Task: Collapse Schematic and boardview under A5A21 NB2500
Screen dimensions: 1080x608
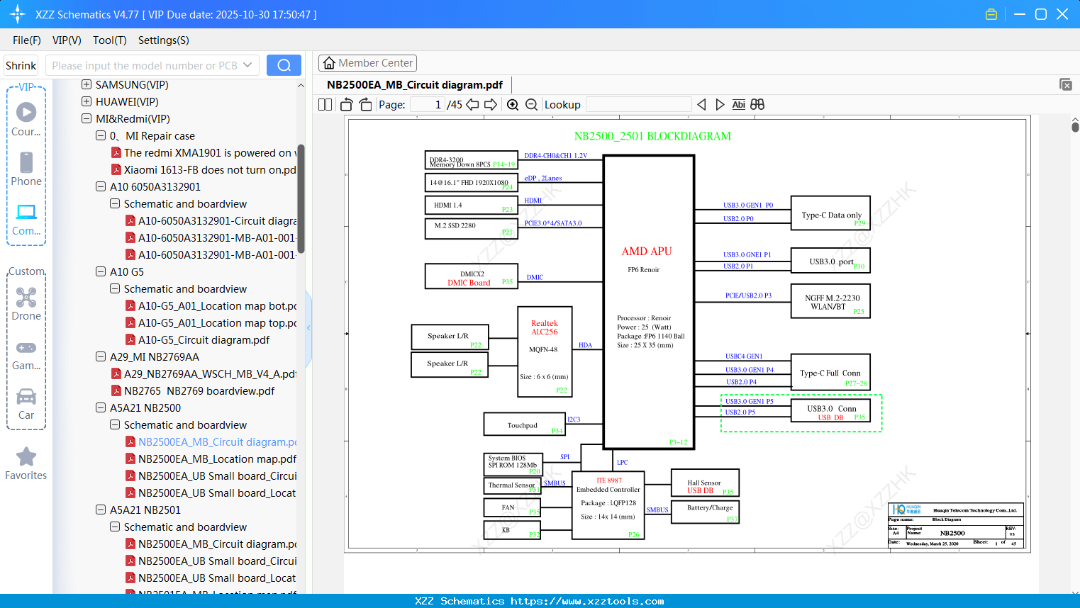Action: pos(115,424)
